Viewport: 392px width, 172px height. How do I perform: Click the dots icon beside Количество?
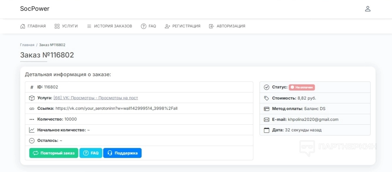tap(32, 119)
